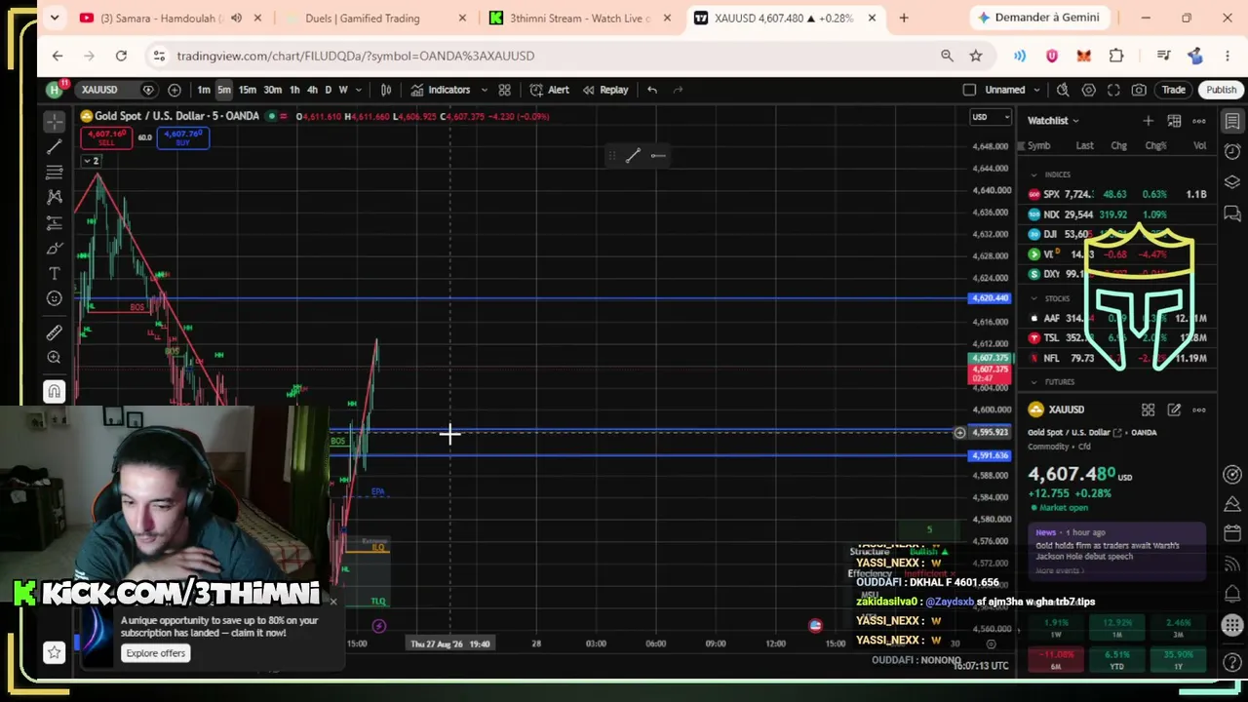Select the trend line drawing tool

55,146
